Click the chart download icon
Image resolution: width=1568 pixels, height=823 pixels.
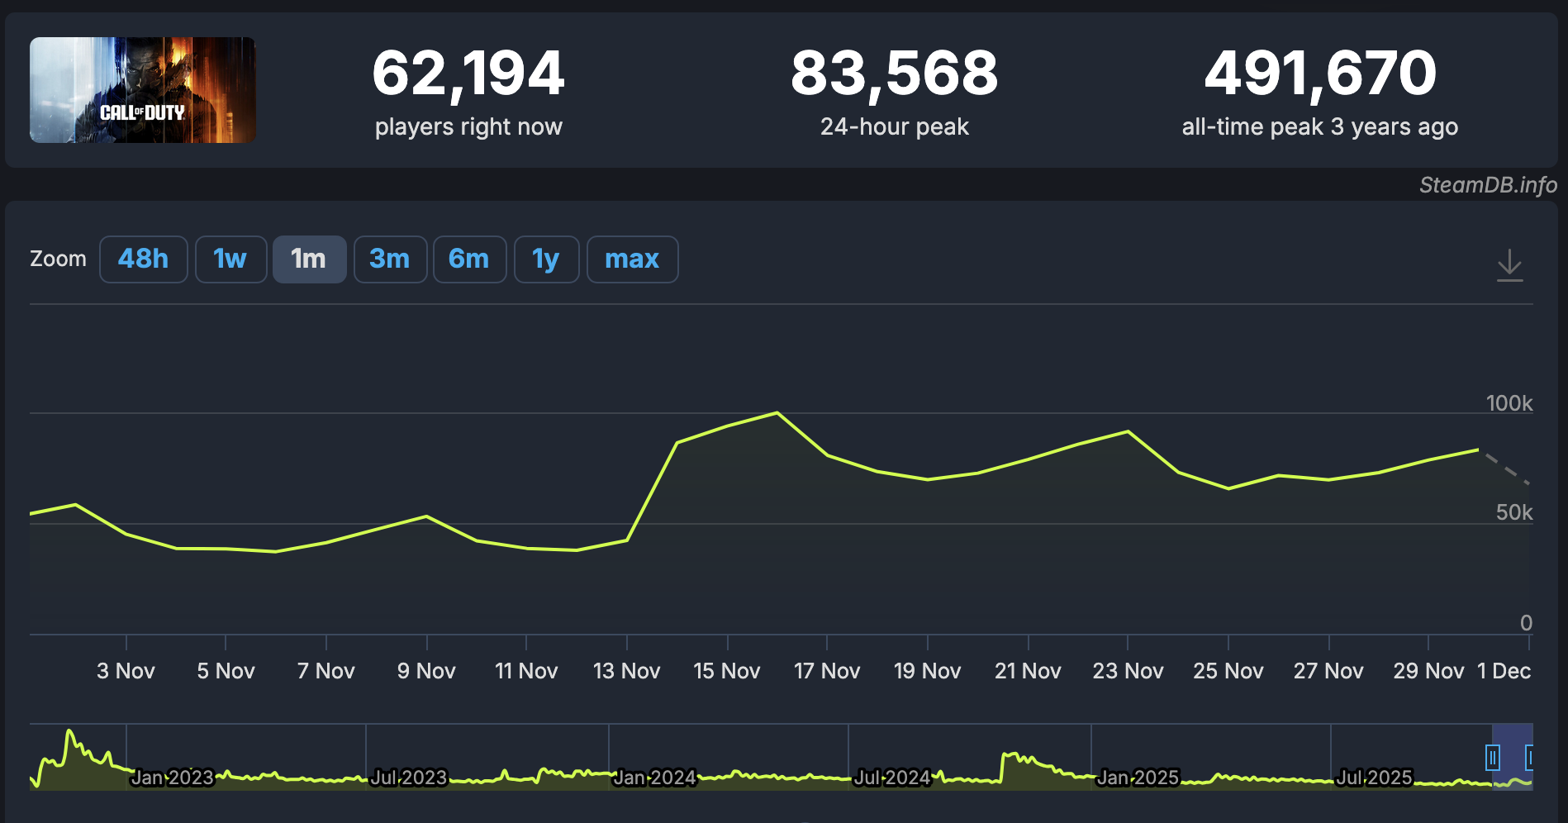[1509, 265]
